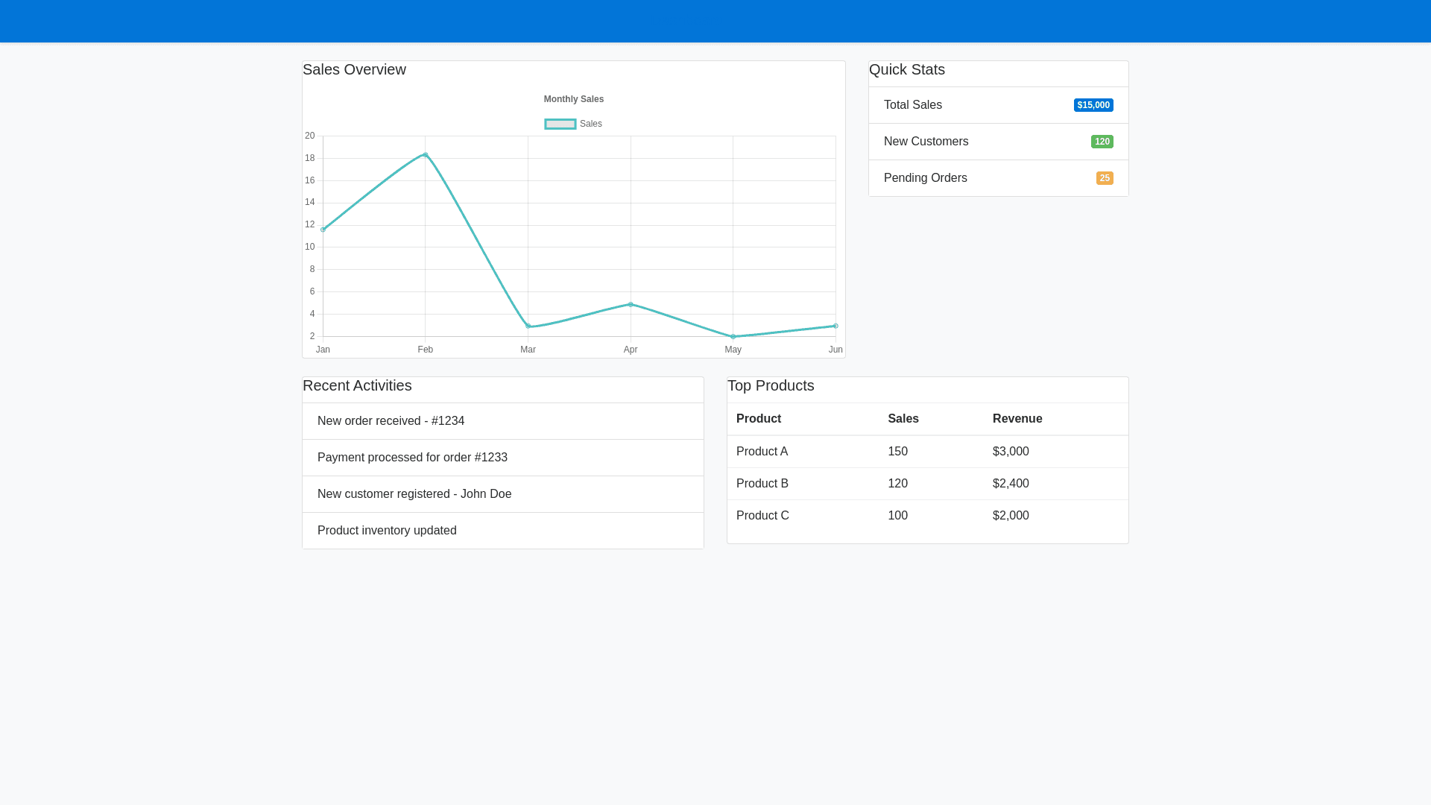
Task: Click the Revenue column header
Action: point(1017,419)
